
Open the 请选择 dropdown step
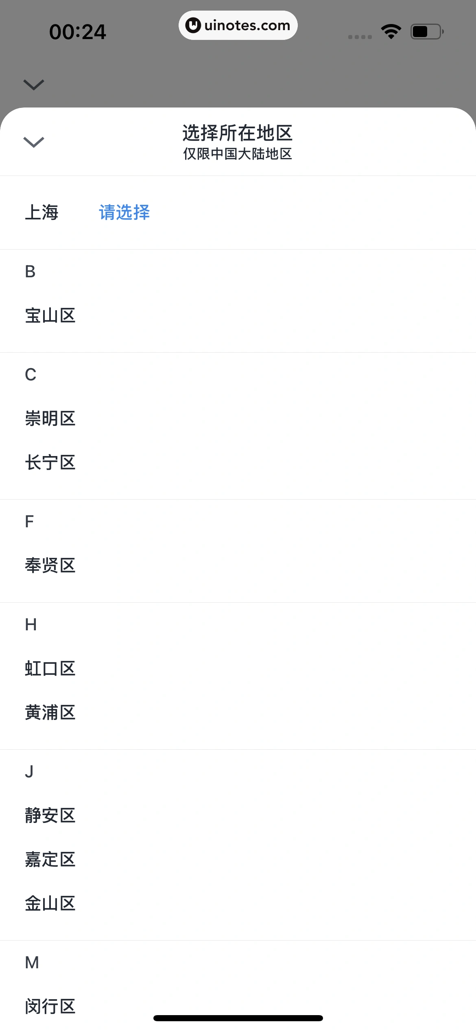coord(124,212)
